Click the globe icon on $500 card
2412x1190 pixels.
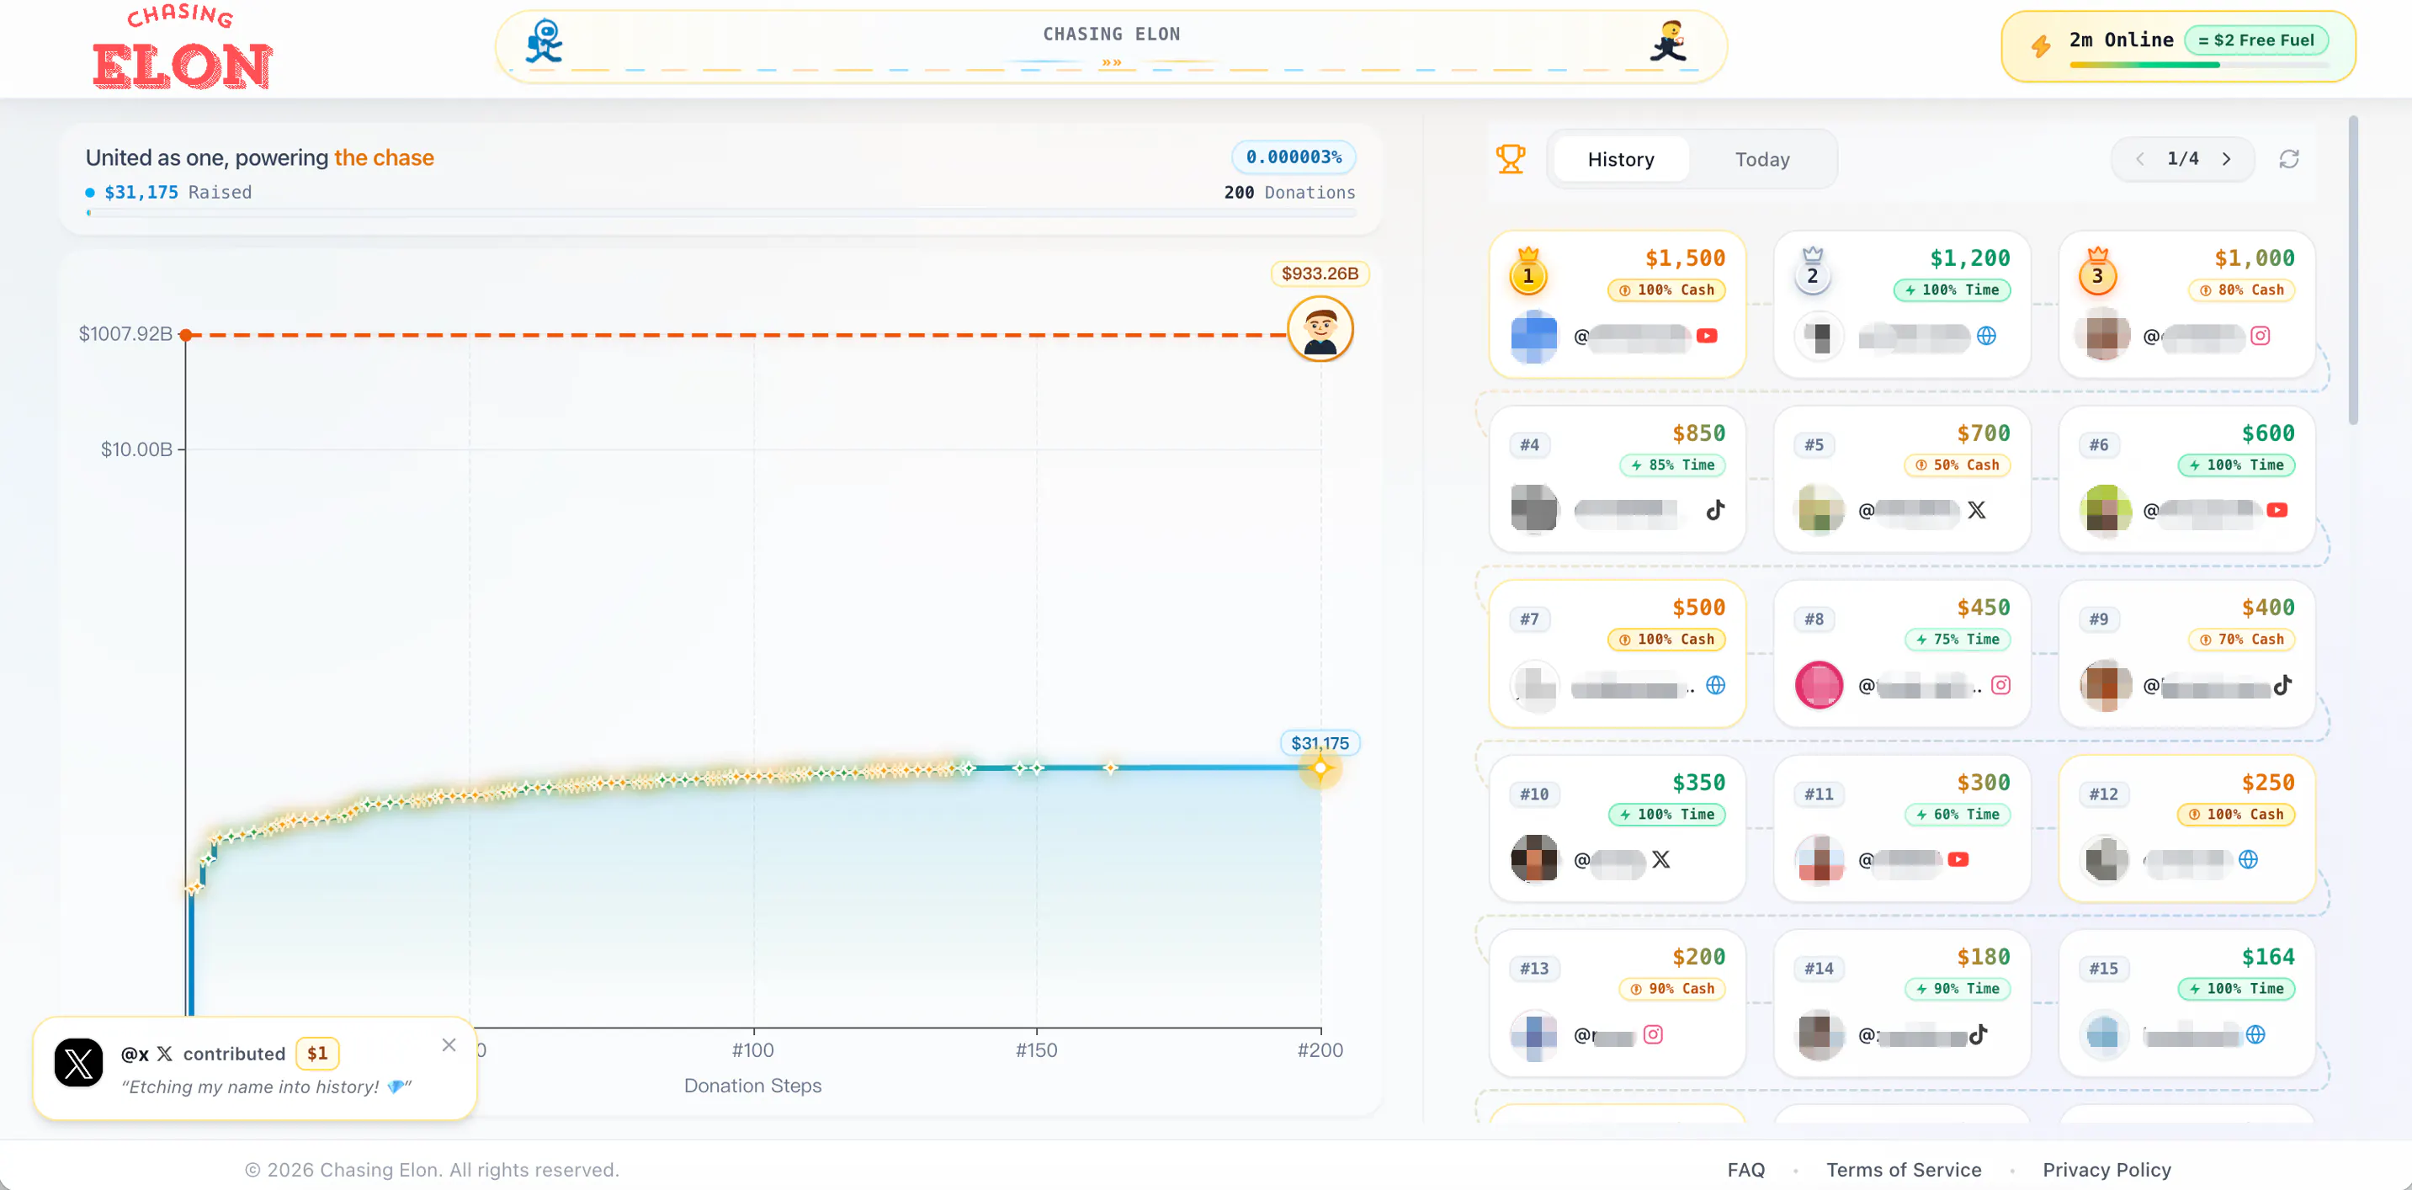1714,685
